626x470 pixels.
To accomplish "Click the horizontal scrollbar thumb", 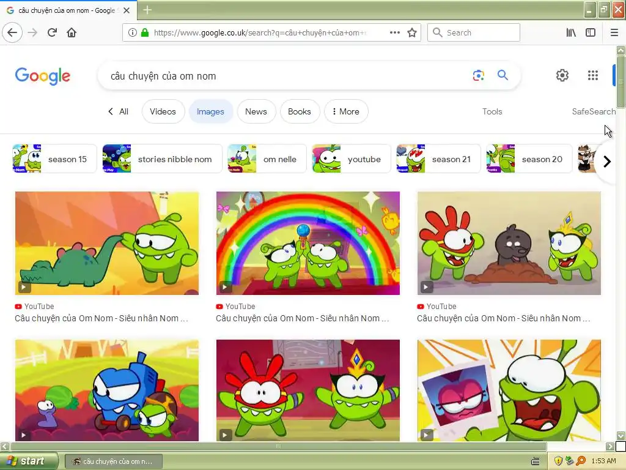I will (278, 446).
